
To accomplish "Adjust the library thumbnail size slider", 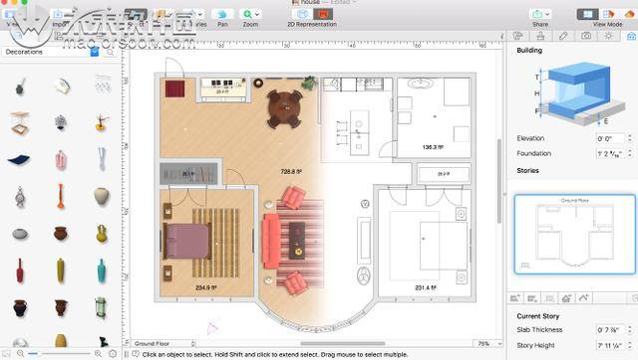I will 60,354.
